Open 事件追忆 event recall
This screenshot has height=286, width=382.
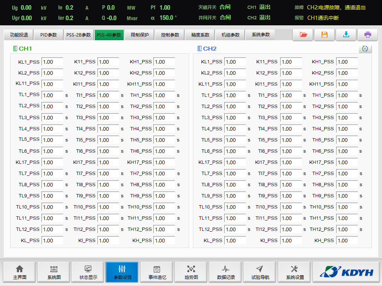[x=157, y=272]
